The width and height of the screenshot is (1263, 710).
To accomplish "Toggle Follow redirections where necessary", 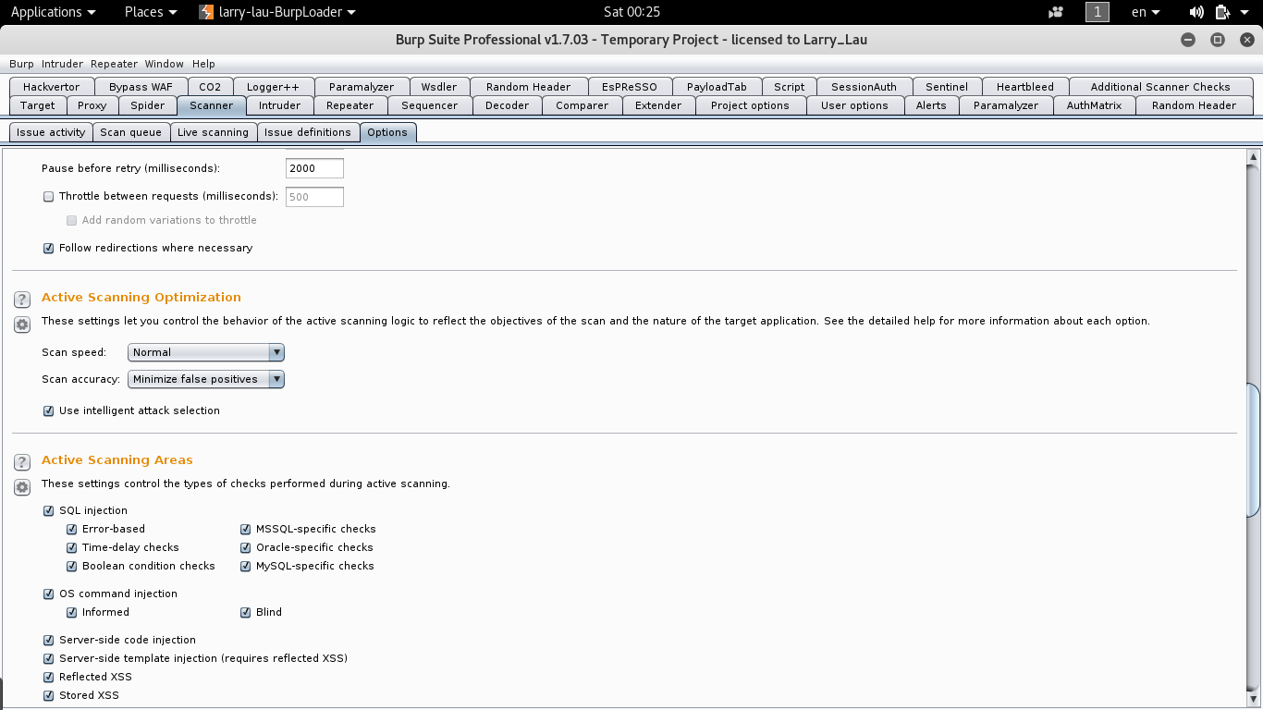I will (49, 249).
